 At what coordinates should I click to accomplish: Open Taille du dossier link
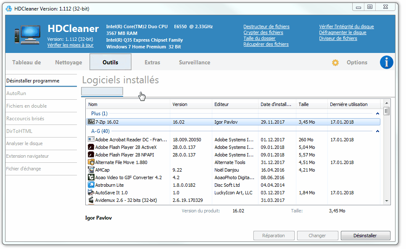click(259, 38)
